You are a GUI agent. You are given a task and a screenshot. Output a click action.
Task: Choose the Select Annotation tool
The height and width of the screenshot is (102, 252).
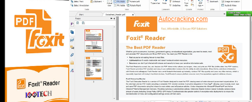click(80, 5)
